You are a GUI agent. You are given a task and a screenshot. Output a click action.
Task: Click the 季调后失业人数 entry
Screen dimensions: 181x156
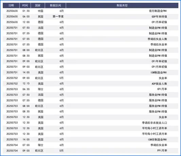pyautogui.click(x=157, y=39)
